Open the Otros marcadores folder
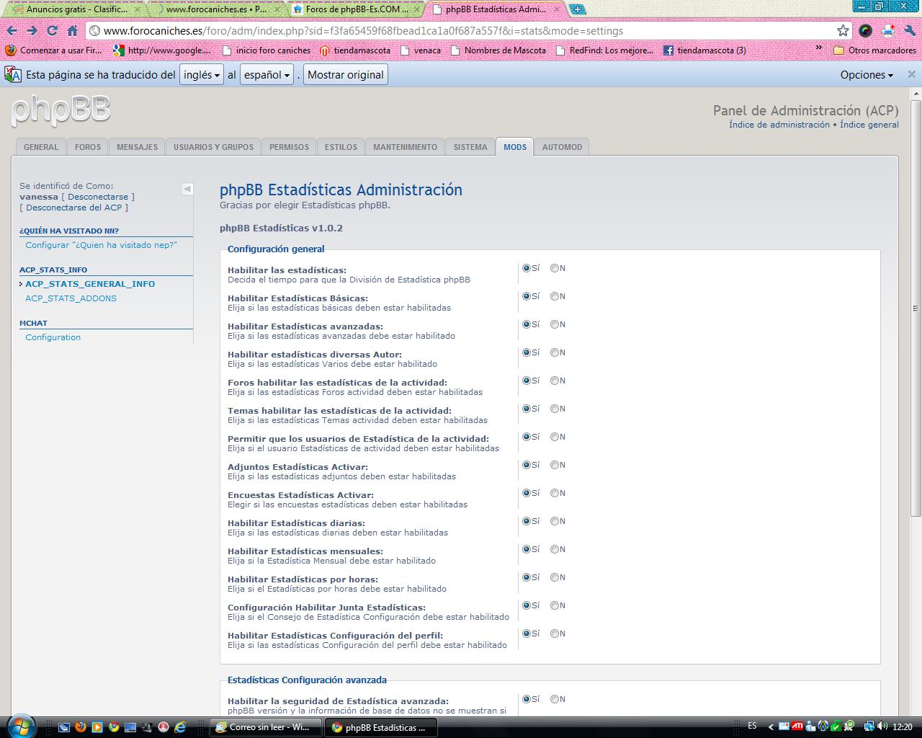Viewport: 922px width, 738px height. [874, 50]
